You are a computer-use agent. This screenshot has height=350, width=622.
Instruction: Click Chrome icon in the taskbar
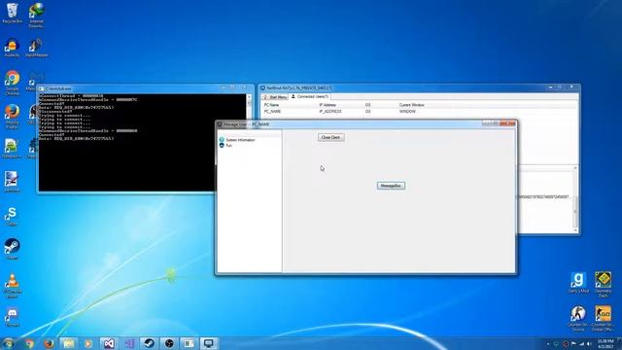[x=29, y=343]
